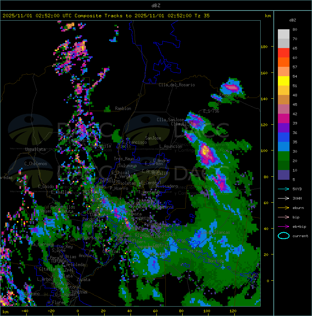312x316 pixels.
Task: Click the 'S_Francisco' map label
Action: (134, 142)
